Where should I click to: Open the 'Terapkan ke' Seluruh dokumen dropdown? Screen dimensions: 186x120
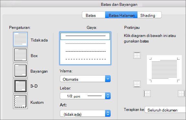pos(165,110)
